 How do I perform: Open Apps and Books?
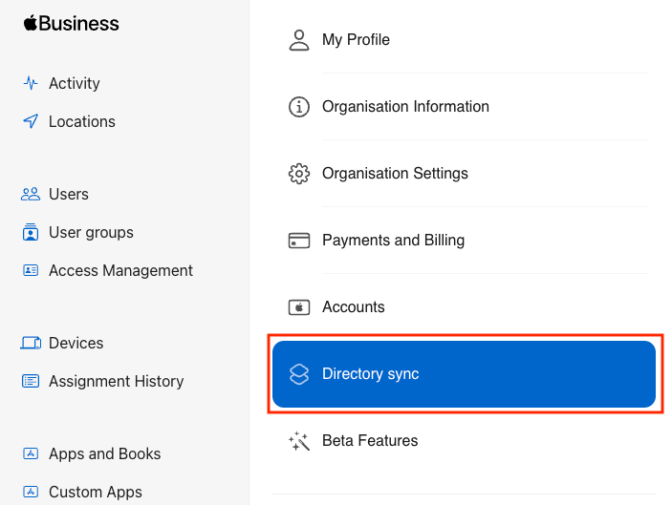coord(104,453)
